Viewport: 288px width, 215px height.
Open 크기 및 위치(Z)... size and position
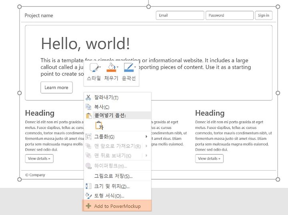coord(118,186)
